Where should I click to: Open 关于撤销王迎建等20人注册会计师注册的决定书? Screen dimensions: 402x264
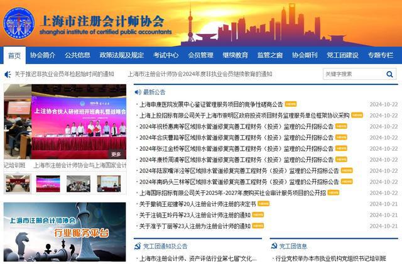click(x=197, y=204)
